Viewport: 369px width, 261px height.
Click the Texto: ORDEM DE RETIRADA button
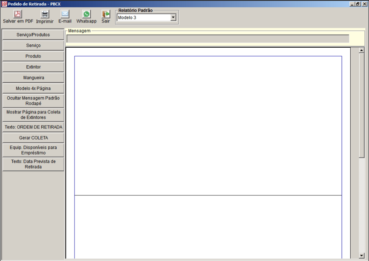(33, 127)
